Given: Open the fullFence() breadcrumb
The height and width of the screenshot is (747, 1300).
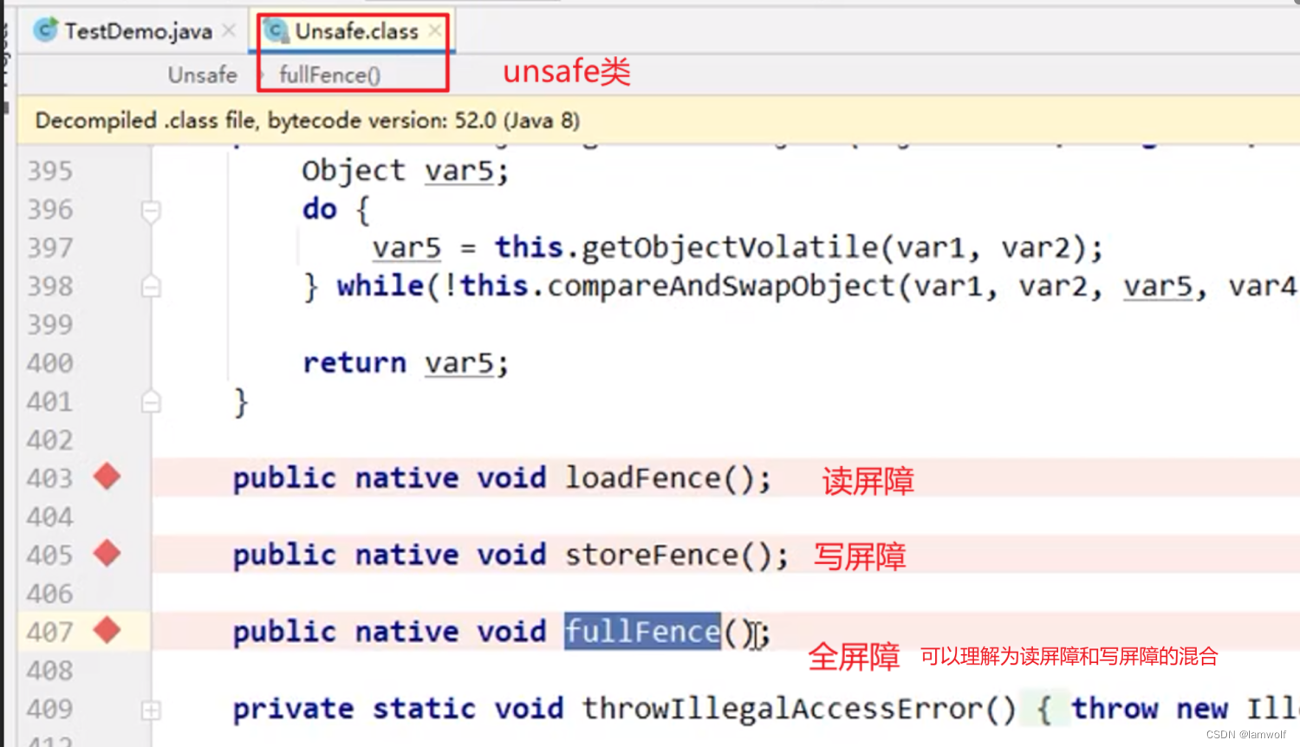Looking at the screenshot, I should [x=330, y=75].
